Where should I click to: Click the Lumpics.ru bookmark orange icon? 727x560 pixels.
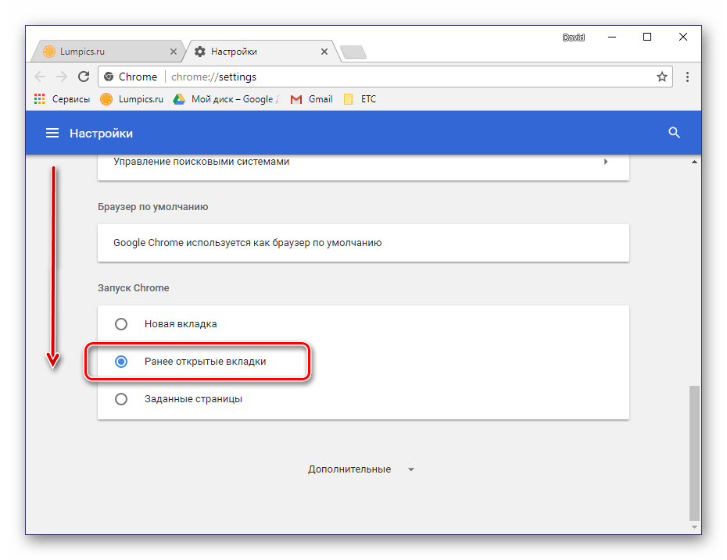click(106, 99)
